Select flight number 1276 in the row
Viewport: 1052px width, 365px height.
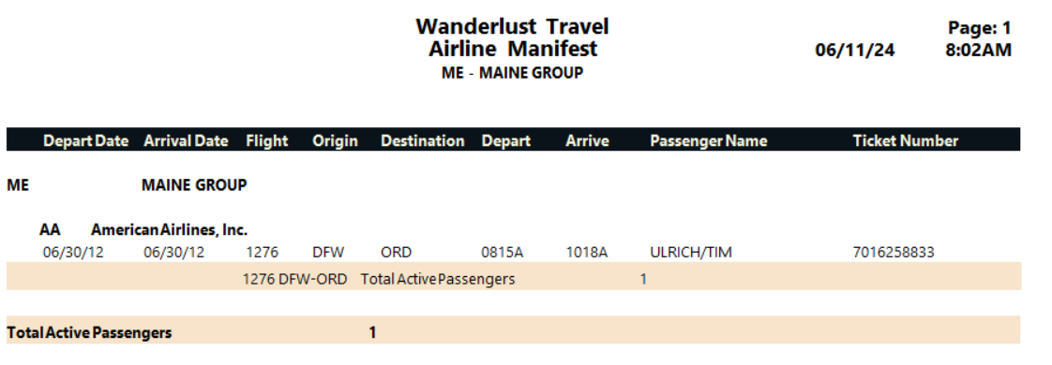(x=263, y=253)
